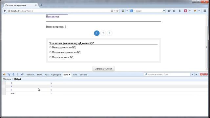Go back in Firebug panel history
210x118 pixels.
(13, 74)
